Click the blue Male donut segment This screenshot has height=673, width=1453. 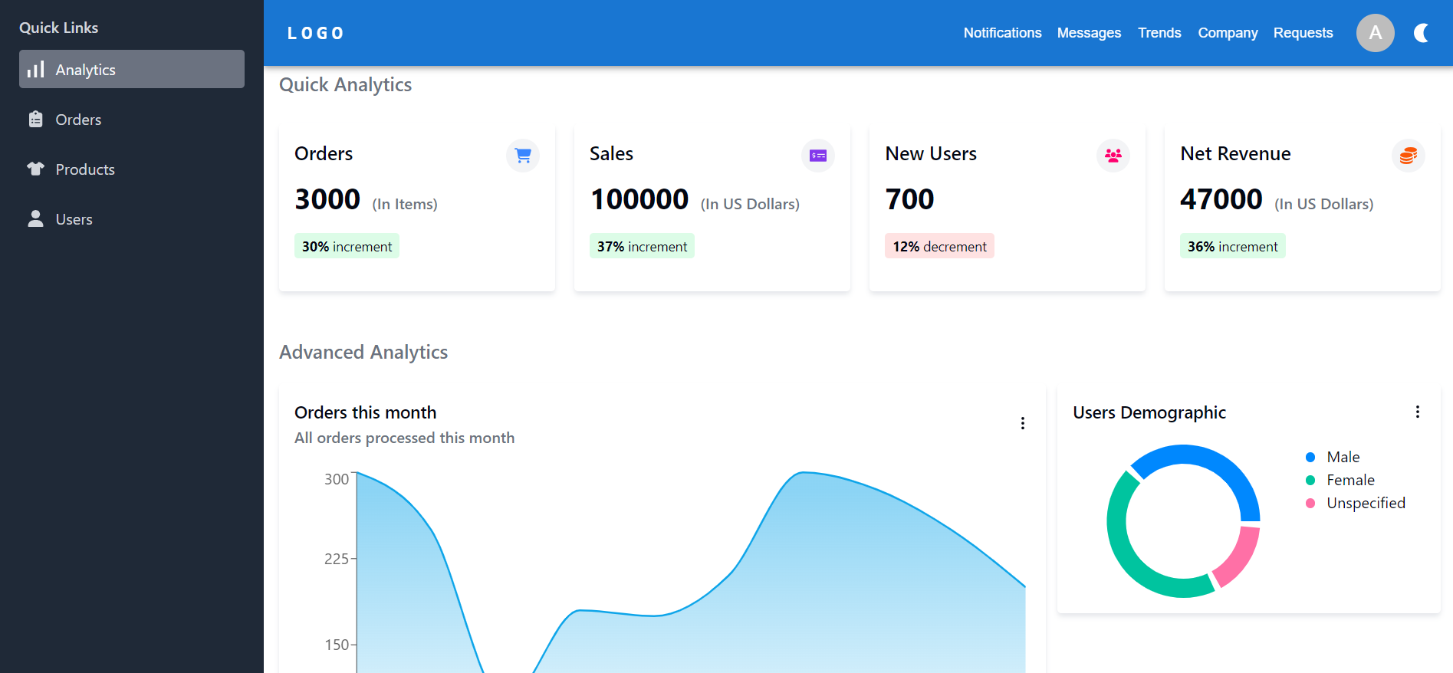(x=1219, y=464)
